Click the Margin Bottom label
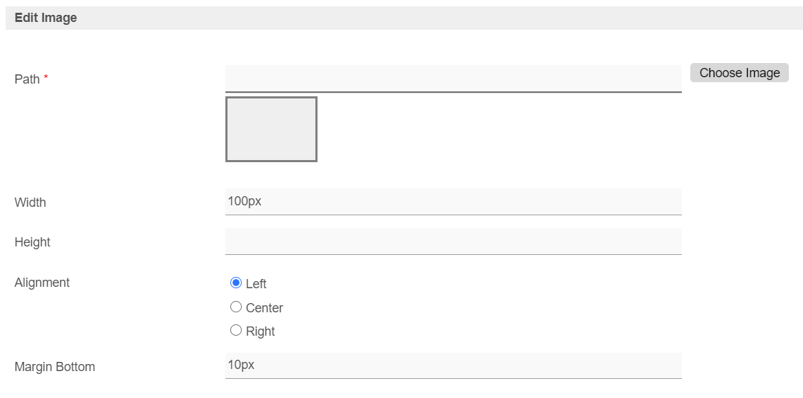Viewport: 803px width, 398px height. pyautogui.click(x=55, y=367)
